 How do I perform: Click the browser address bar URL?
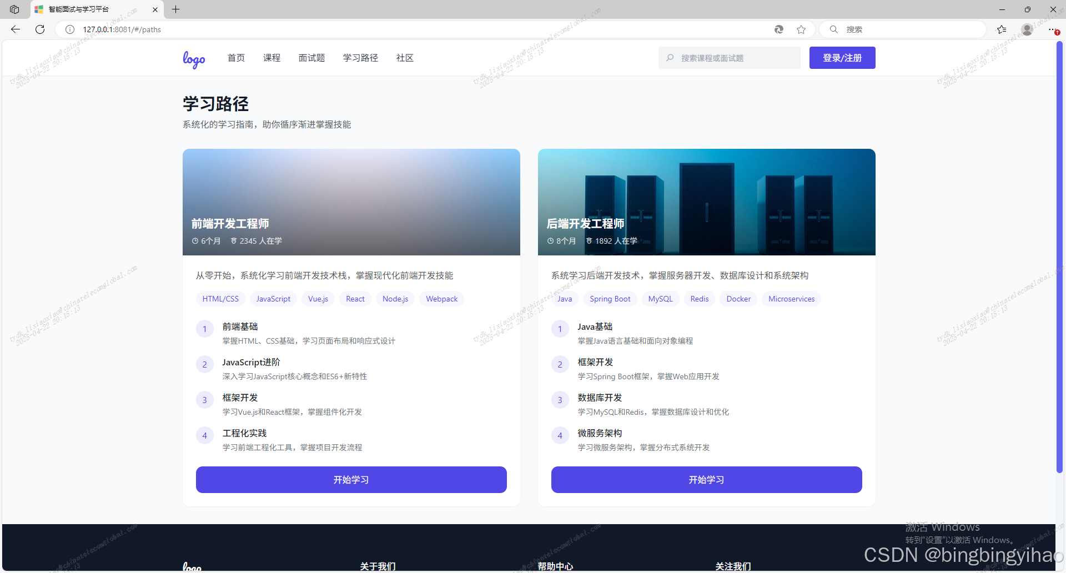coord(122,29)
